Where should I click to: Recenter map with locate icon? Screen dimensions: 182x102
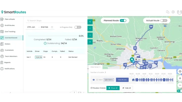click(180, 71)
